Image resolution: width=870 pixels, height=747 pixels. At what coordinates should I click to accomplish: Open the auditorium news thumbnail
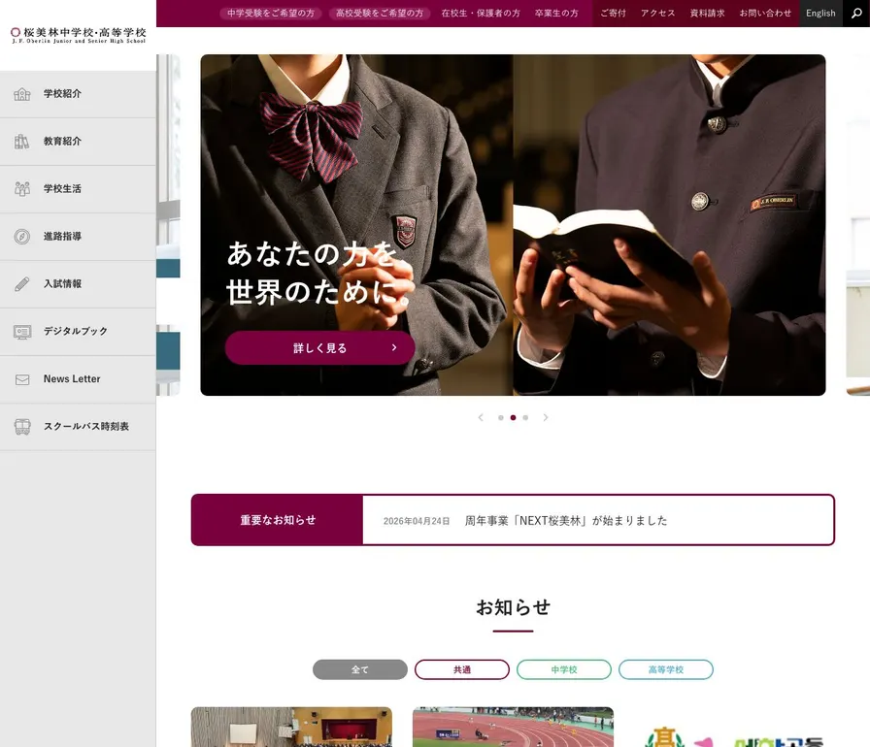[x=291, y=727]
